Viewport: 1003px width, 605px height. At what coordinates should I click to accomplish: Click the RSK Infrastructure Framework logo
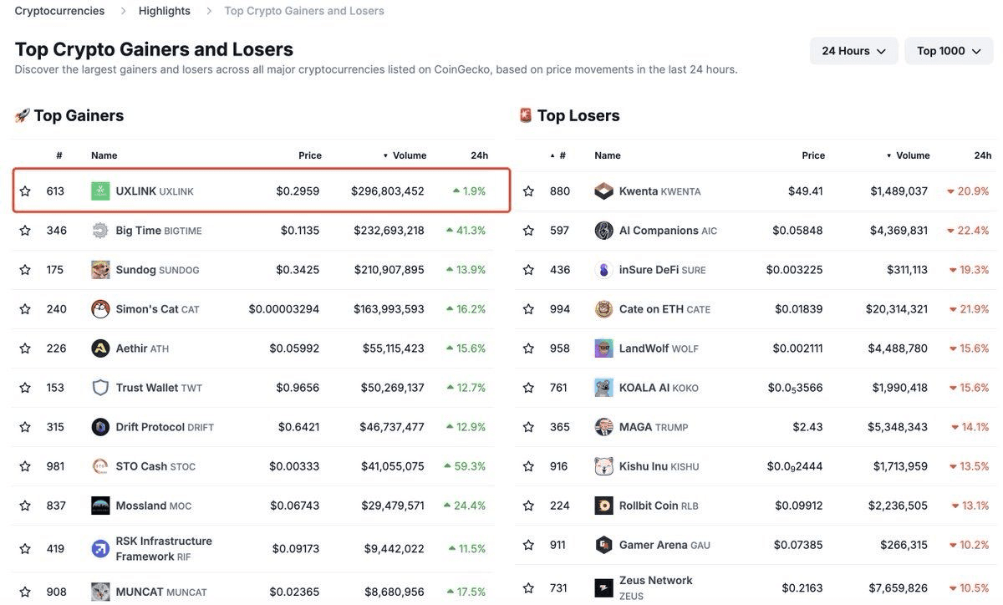(x=100, y=549)
